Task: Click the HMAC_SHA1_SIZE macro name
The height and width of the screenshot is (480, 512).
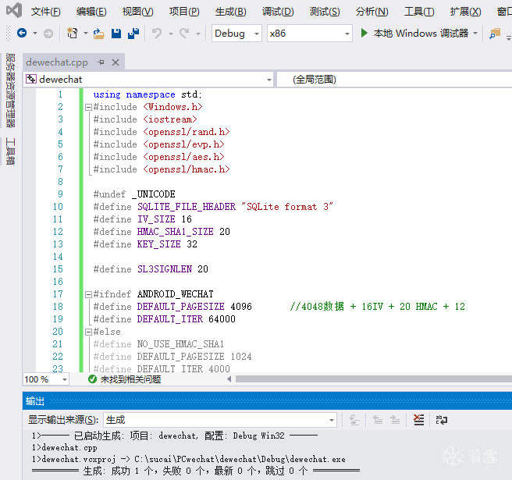Action: (175, 232)
